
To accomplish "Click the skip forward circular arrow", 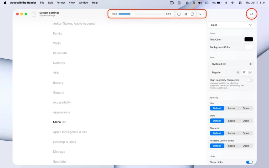I will pos(192,14).
